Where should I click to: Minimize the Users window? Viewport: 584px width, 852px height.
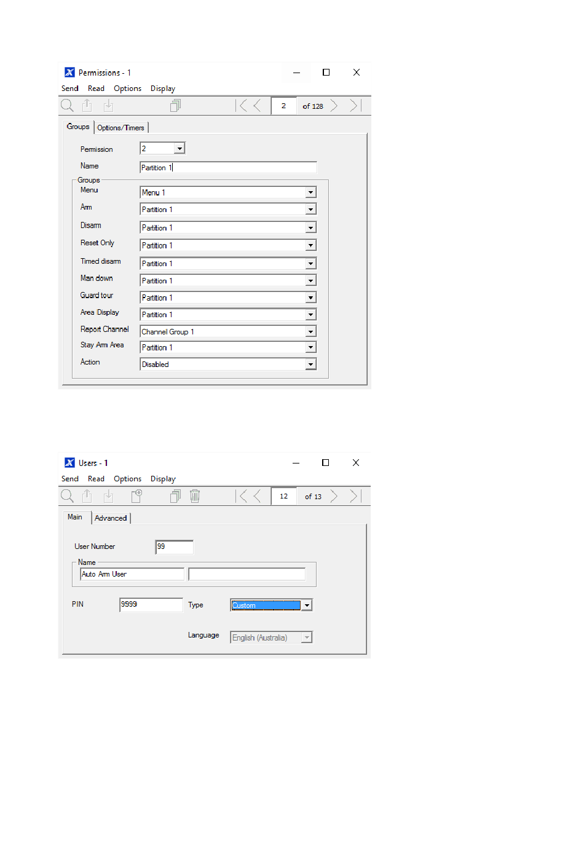296,463
